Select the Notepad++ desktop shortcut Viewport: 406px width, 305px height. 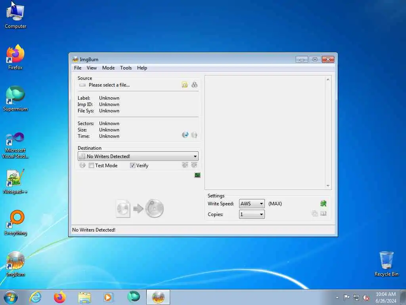[15, 181]
